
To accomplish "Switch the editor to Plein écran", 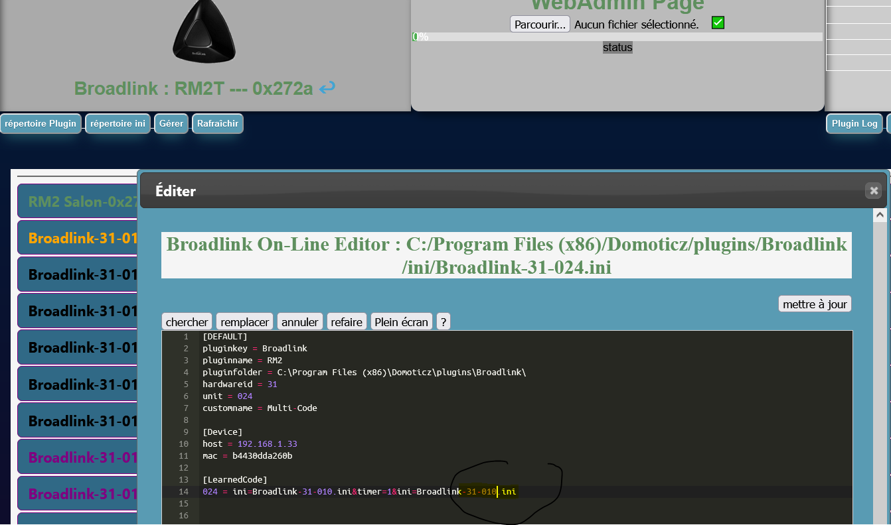I will (x=402, y=321).
